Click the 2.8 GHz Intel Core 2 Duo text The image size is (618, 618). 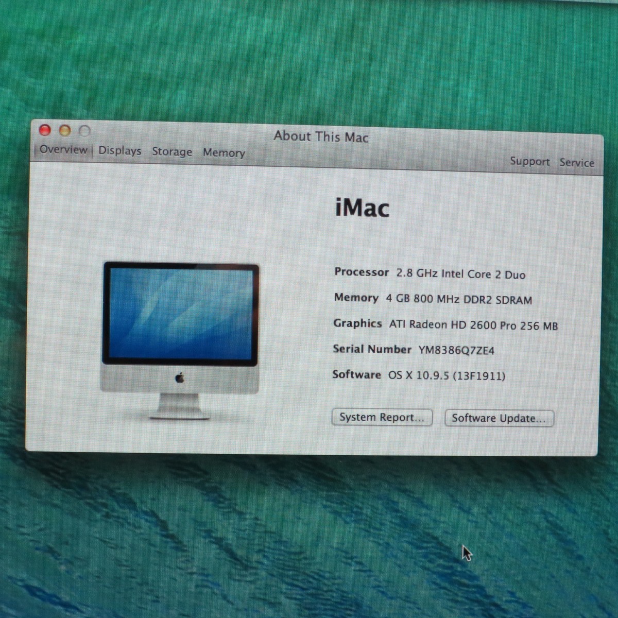pyautogui.click(x=460, y=274)
